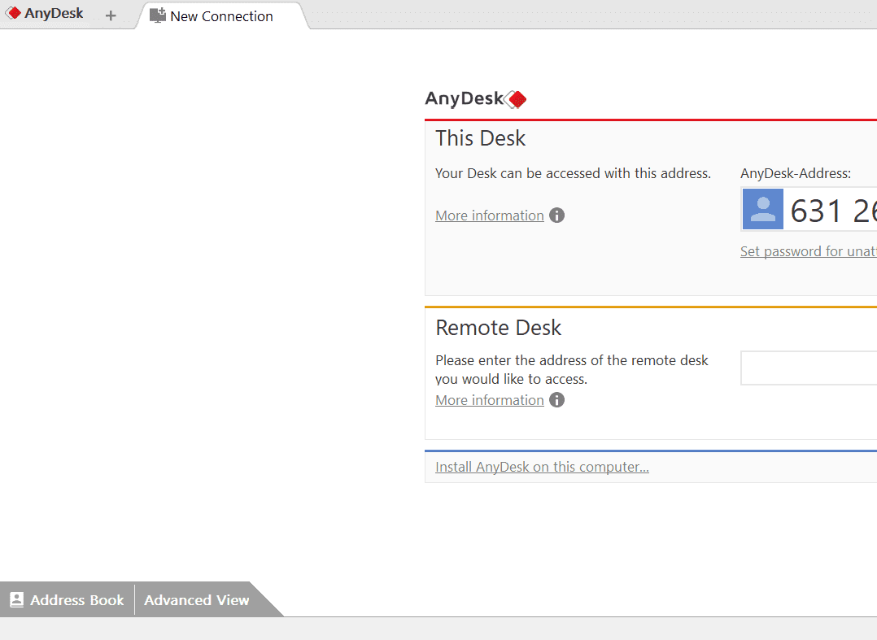Click the AnyDesk address number

(x=833, y=211)
